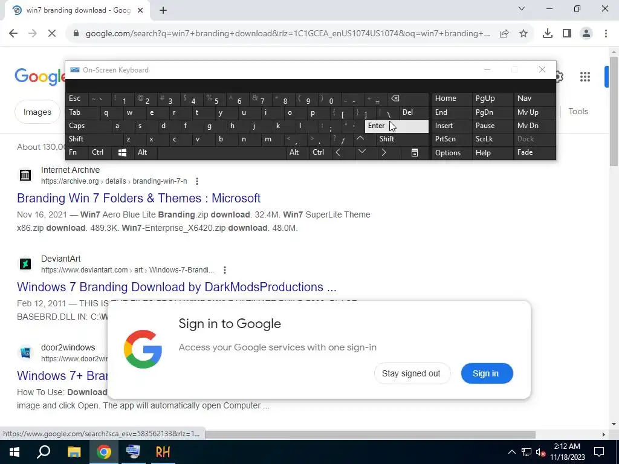619x464 pixels.
Task: Click Stay signed out button
Action: point(411,373)
